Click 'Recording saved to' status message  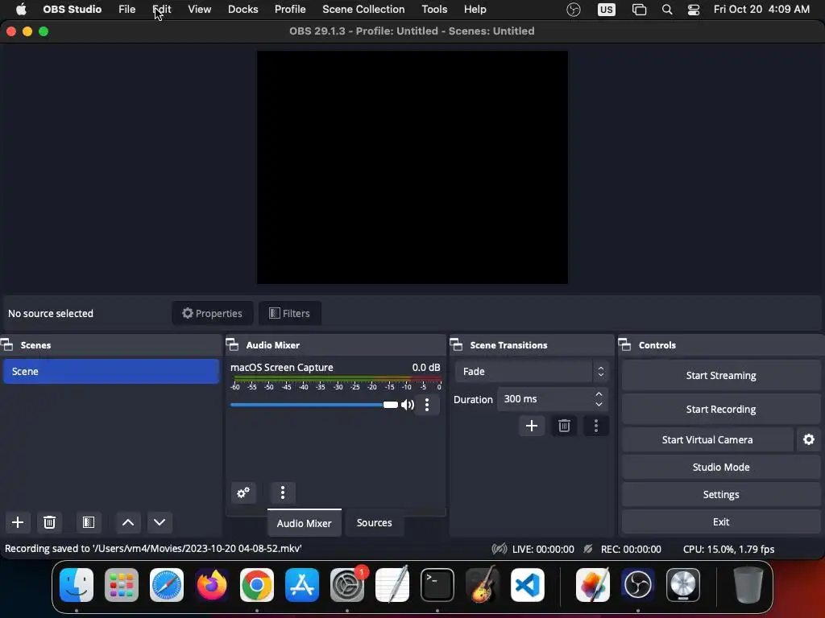click(153, 549)
